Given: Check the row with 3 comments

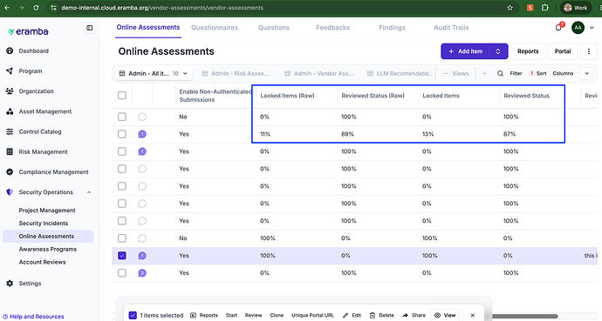Looking at the screenshot, I should (121, 273).
